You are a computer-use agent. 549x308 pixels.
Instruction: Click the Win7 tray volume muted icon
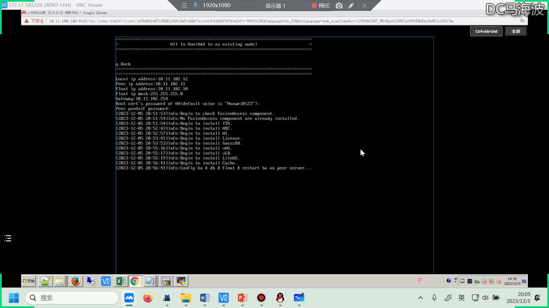498,281
